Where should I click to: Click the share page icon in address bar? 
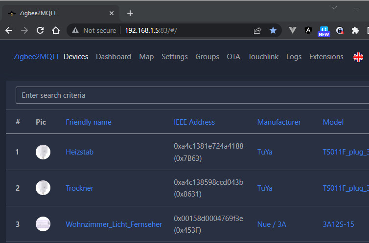[x=257, y=30]
